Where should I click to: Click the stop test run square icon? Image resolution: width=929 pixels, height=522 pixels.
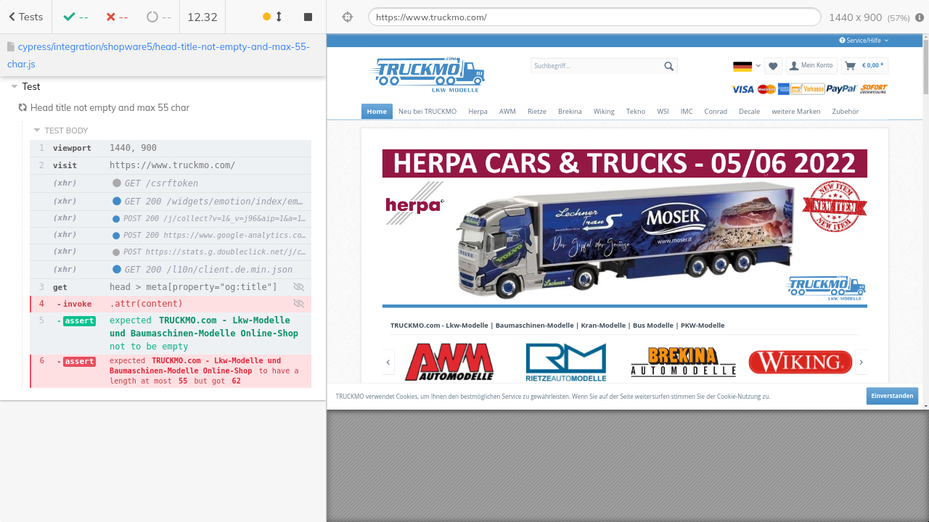(x=308, y=17)
